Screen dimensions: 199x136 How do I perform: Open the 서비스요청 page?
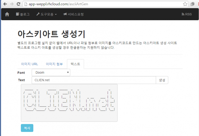pos(74,14)
